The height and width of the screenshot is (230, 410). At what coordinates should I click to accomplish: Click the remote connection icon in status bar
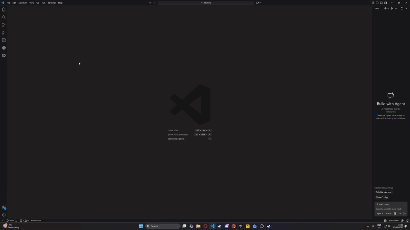(2, 220)
